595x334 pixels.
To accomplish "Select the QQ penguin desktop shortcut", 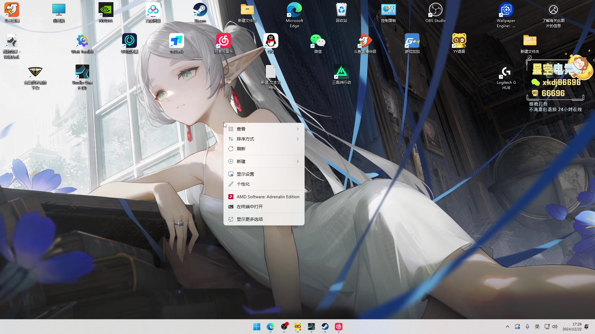I will point(271,44).
